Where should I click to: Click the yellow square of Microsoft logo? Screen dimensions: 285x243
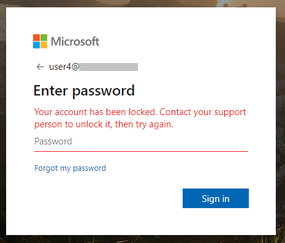pos(44,45)
